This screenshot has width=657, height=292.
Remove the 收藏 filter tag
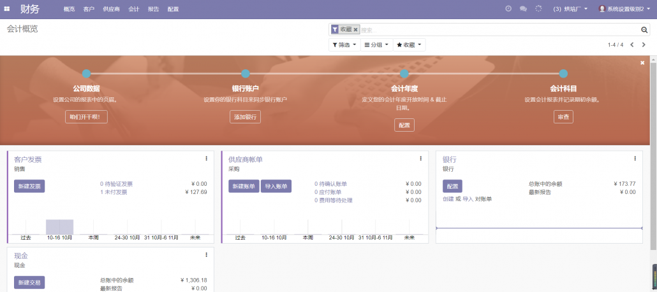click(356, 30)
